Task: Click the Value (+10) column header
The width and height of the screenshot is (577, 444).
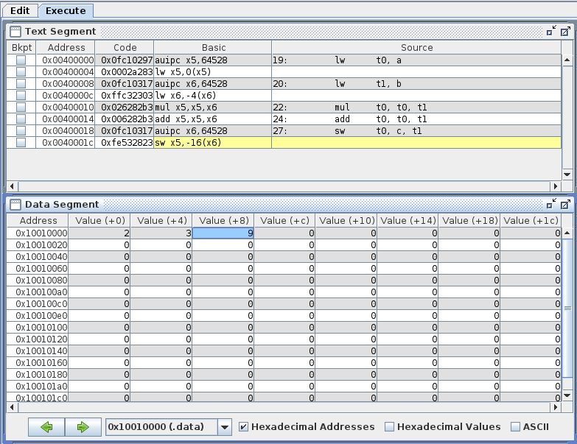Action: click(x=346, y=221)
